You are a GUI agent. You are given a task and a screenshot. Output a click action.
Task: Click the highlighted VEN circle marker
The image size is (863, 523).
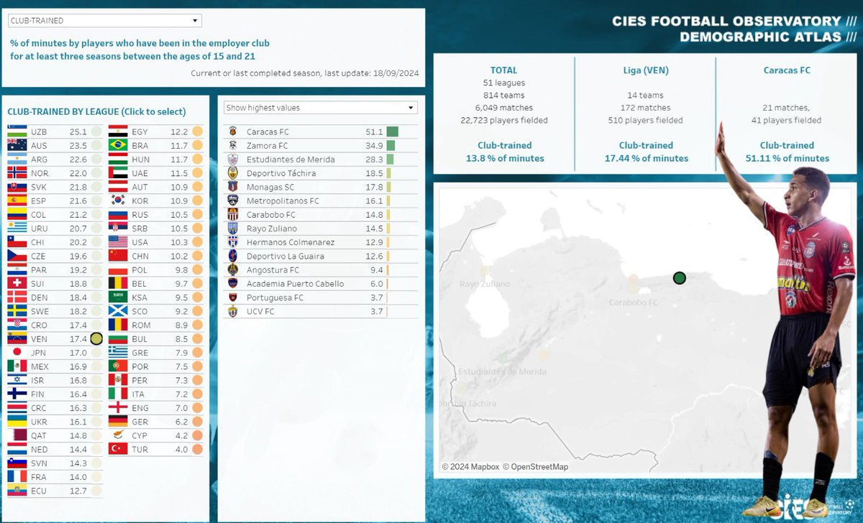96,339
